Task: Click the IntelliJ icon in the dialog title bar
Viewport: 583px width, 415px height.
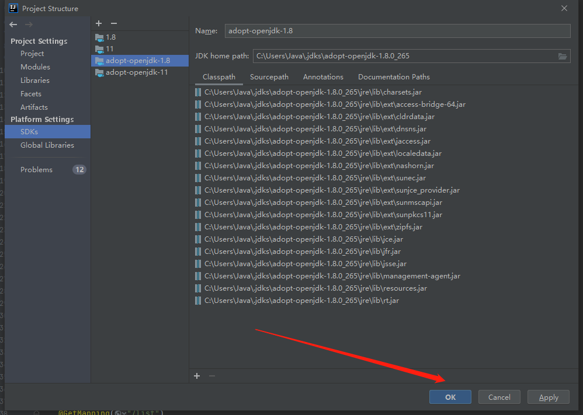Action: pos(13,8)
